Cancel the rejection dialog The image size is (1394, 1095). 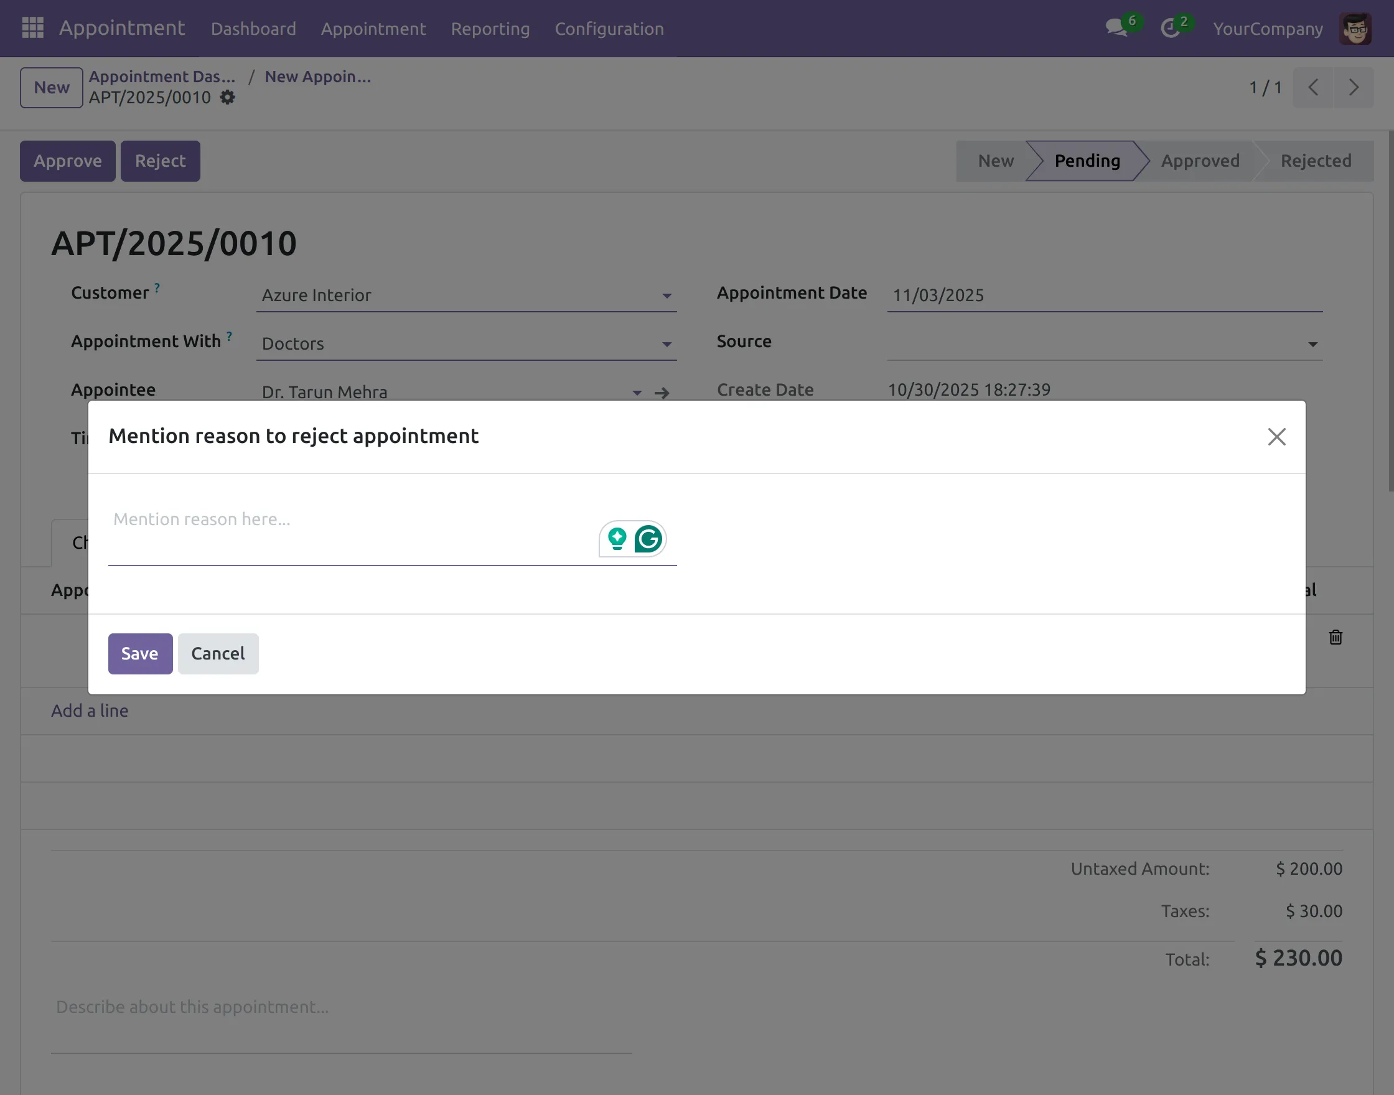pyautogui.click(x=218, y=653)
